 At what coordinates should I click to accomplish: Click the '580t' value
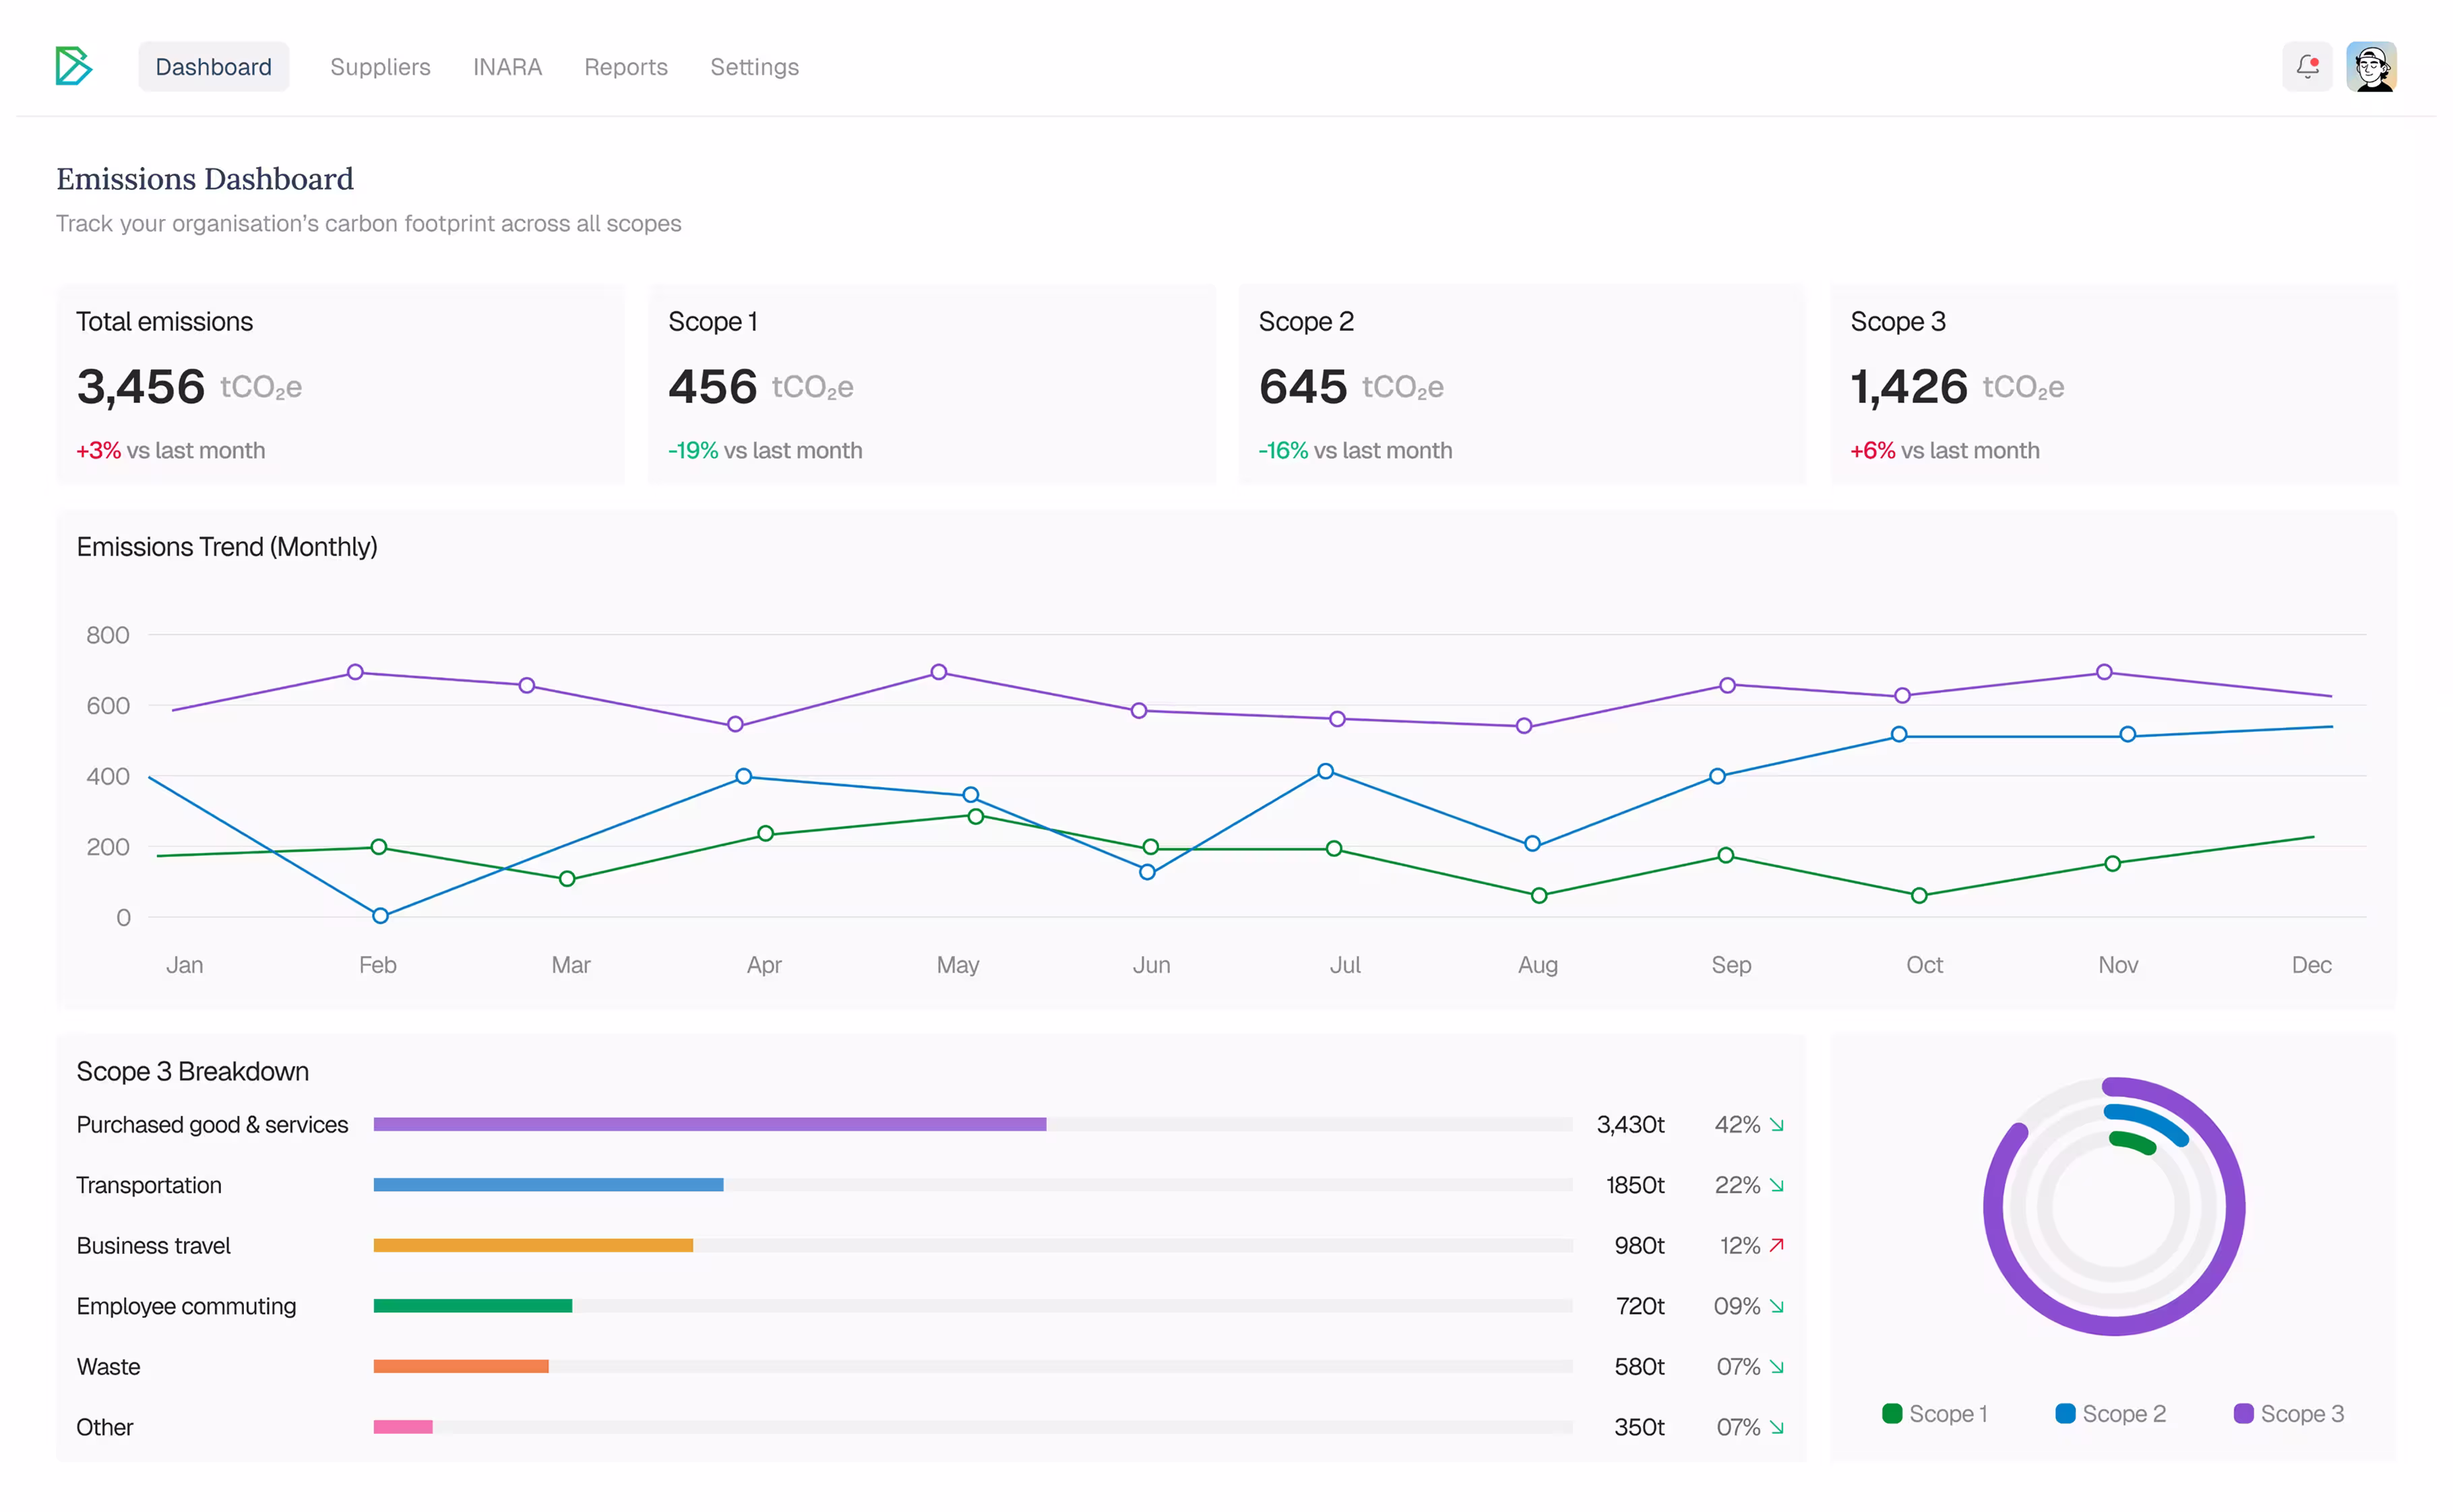tap(1639, 1366)
